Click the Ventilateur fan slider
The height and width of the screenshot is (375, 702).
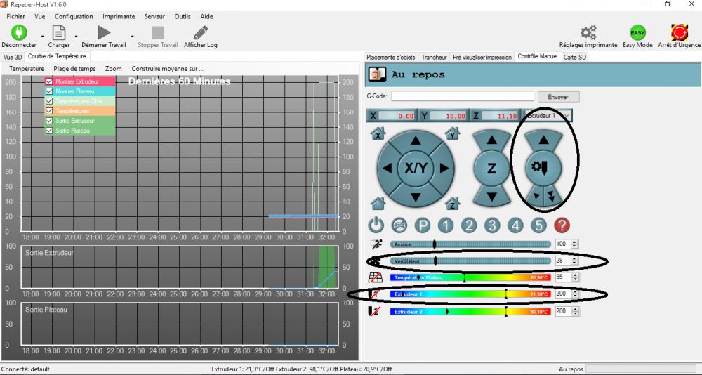(x=470, y=261)
